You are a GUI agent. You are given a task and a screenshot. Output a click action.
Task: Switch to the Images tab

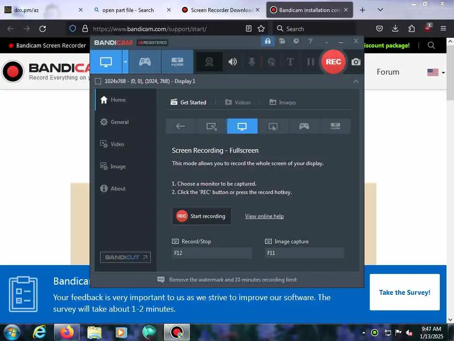click(x=282, y=103)
